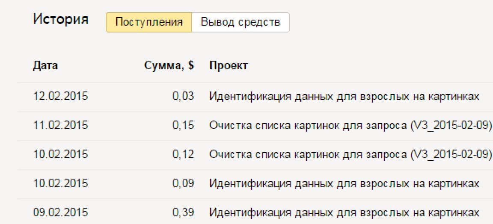The height and width of the screenshot is (224, 493).
Task: Open the project listed for 09.02.2015
Action: pyautogui.click(x=344, y=212)
